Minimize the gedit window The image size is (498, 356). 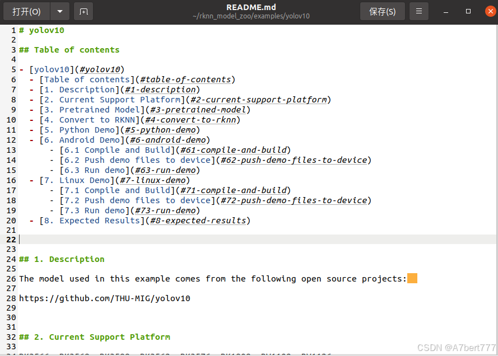click(446, 12)
